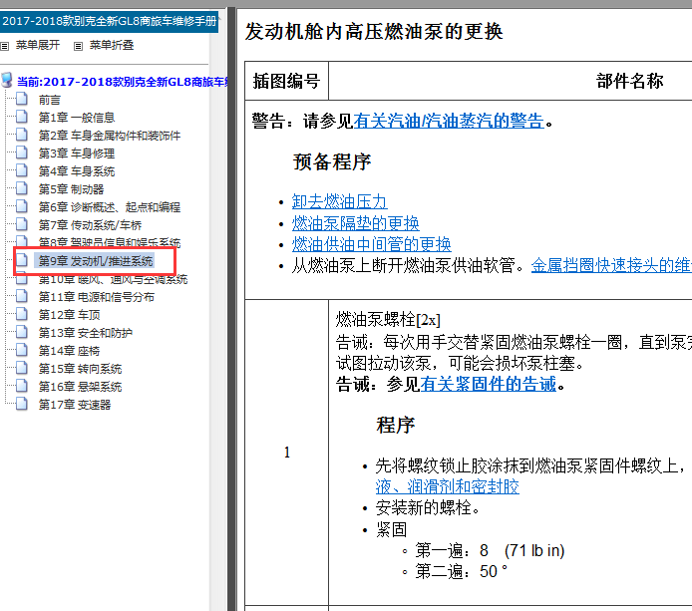Open 第3章 车身修理
The image size is (692, 611).
point(77,153)
